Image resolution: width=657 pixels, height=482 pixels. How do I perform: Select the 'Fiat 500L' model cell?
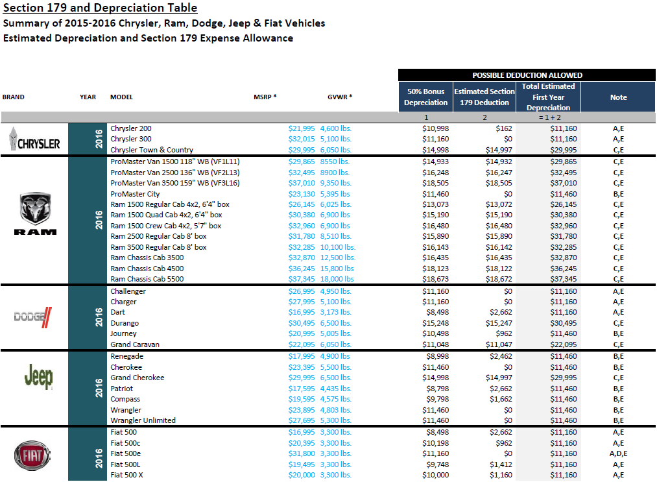125,464
